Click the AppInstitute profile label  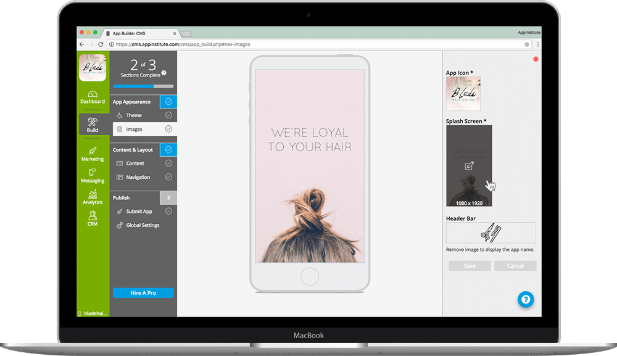point(529,32)
